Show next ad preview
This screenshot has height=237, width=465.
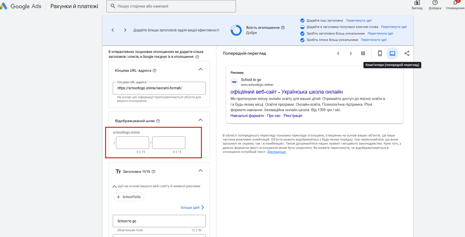[x=350, y=53]
